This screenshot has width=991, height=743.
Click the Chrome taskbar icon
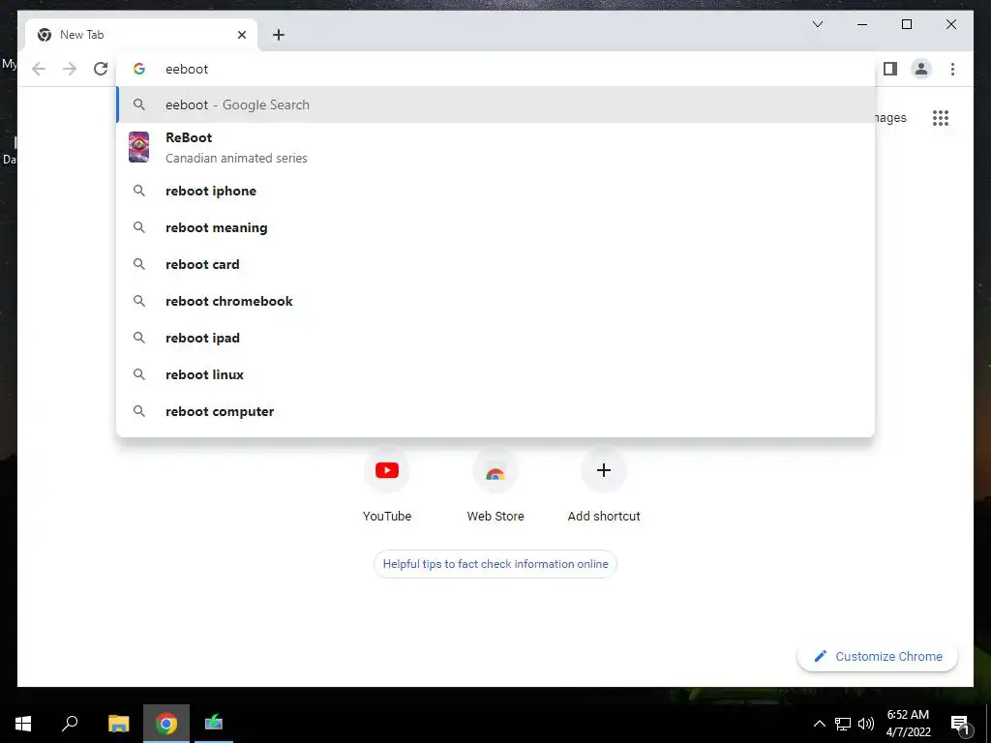[166, 724]
